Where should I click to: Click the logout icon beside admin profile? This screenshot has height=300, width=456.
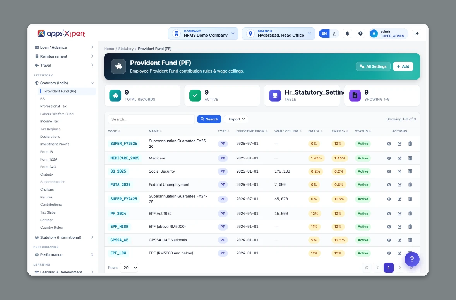[x=417, y=34]
